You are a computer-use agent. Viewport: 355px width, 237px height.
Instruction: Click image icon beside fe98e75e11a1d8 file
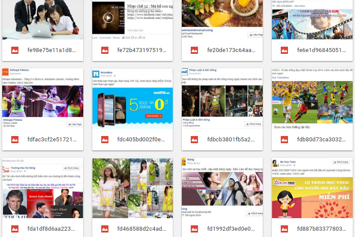pyautogui.click(x=15, y=50)
